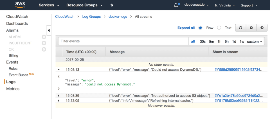Go to Dashboards in the sidebar
Screen dimensions: 270x119
(17, 24)
